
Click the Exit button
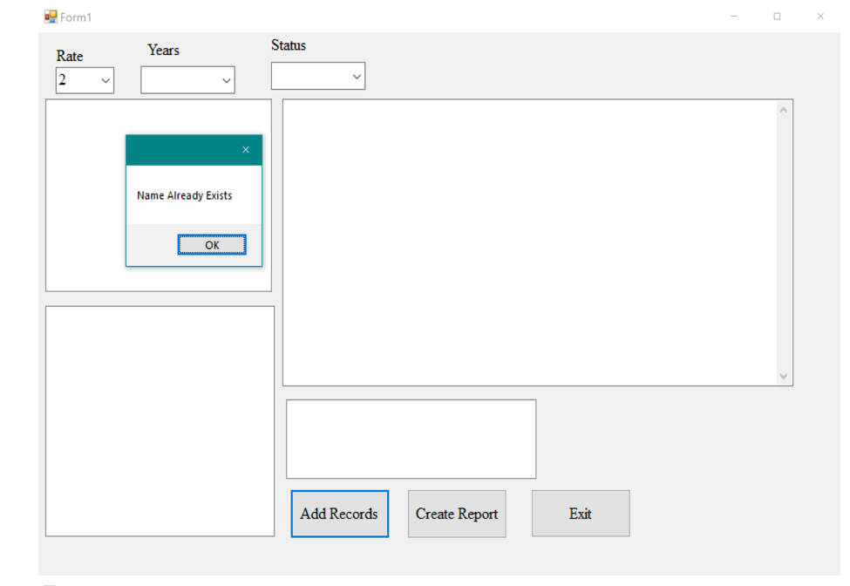click(580, 514)
